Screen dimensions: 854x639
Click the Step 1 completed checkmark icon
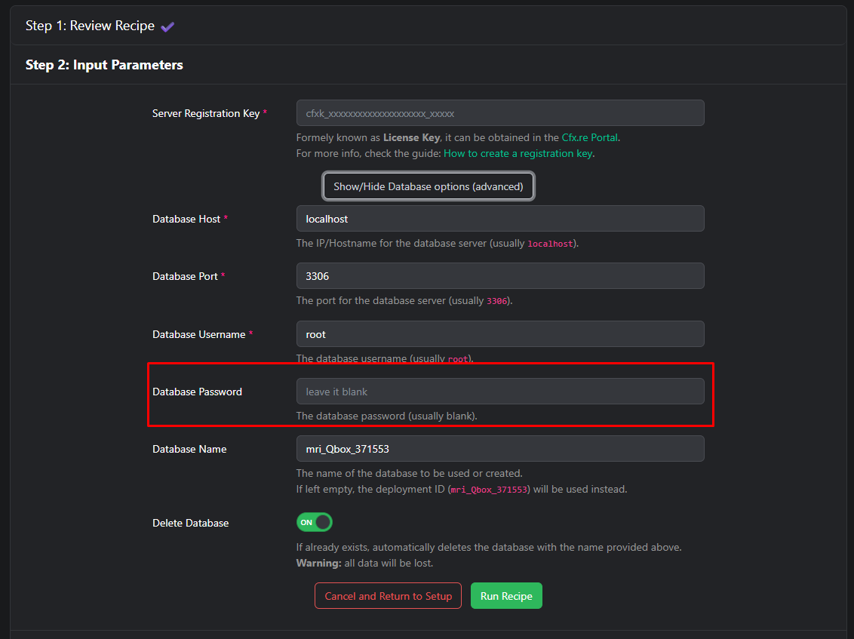(x=167, y=26)
